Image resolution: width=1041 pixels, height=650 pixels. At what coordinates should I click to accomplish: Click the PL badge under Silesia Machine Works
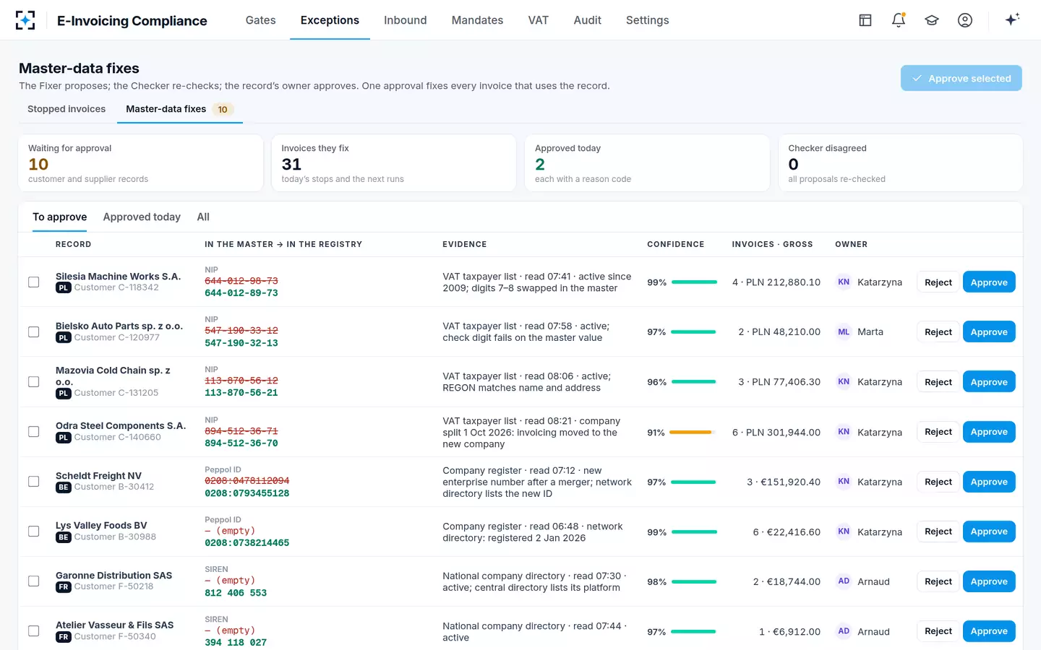click(64, 288)
